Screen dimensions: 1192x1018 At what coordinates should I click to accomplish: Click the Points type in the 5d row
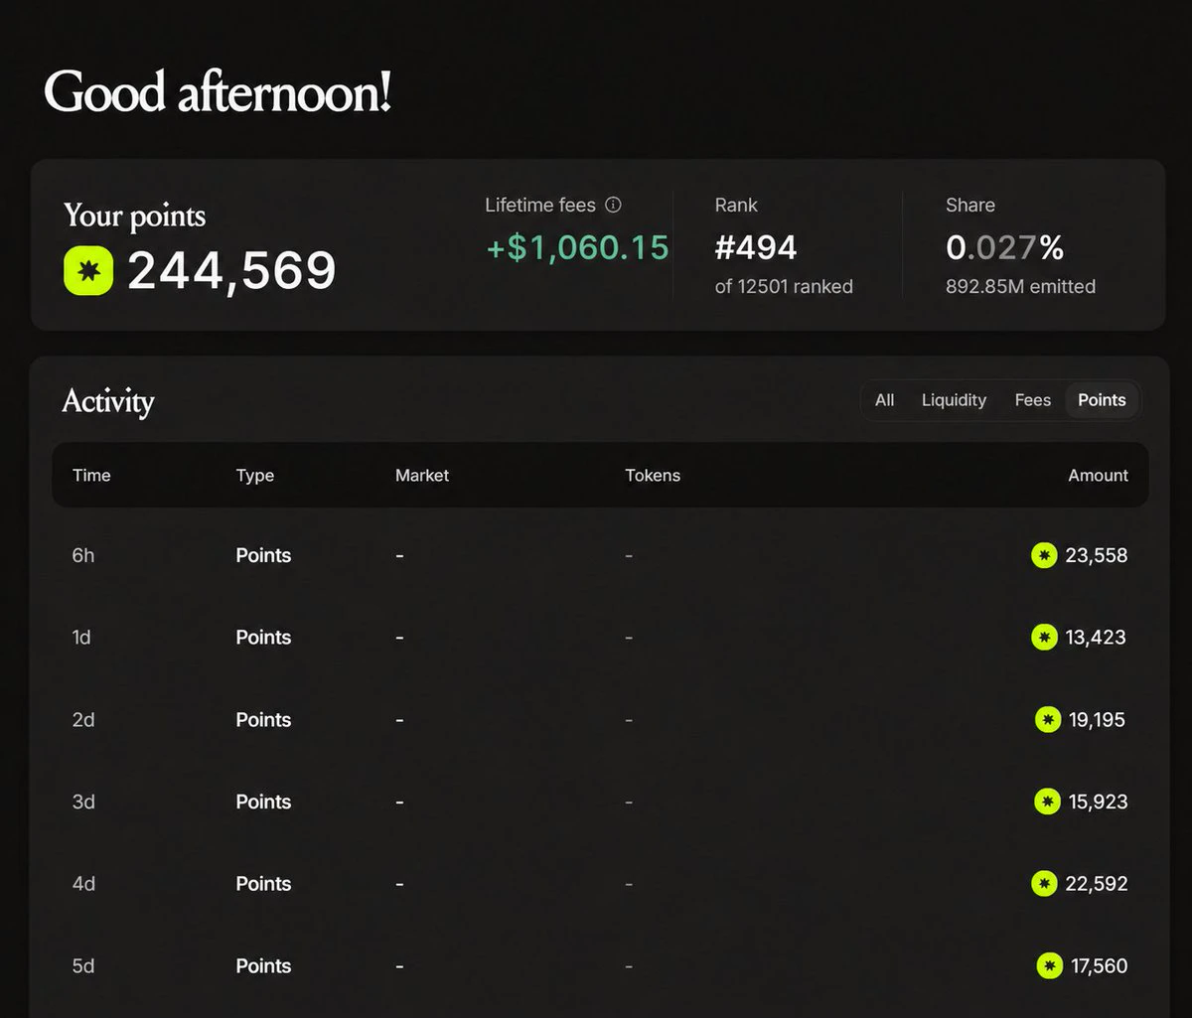coord(263,965)
